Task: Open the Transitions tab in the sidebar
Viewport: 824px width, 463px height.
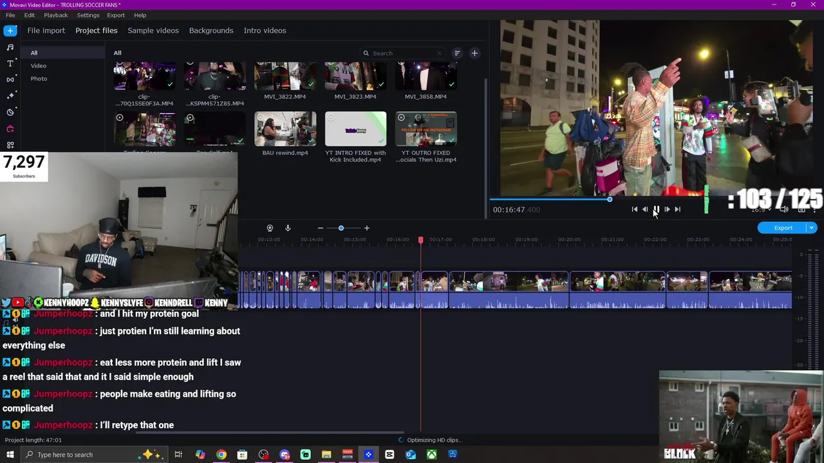Action: [10, 79]
